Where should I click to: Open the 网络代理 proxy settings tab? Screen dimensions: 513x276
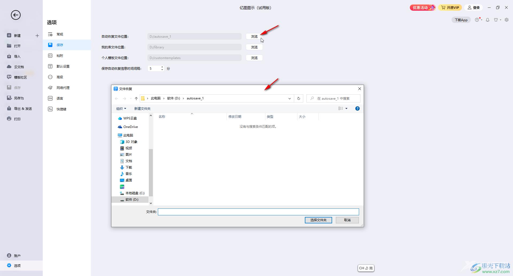[x=67, y=88]
